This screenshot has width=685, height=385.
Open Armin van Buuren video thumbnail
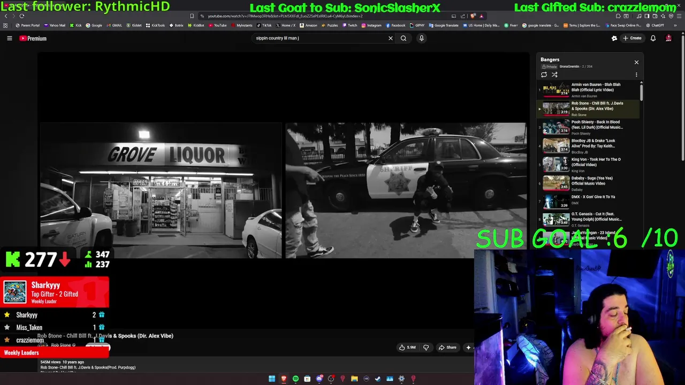[556, 90]
